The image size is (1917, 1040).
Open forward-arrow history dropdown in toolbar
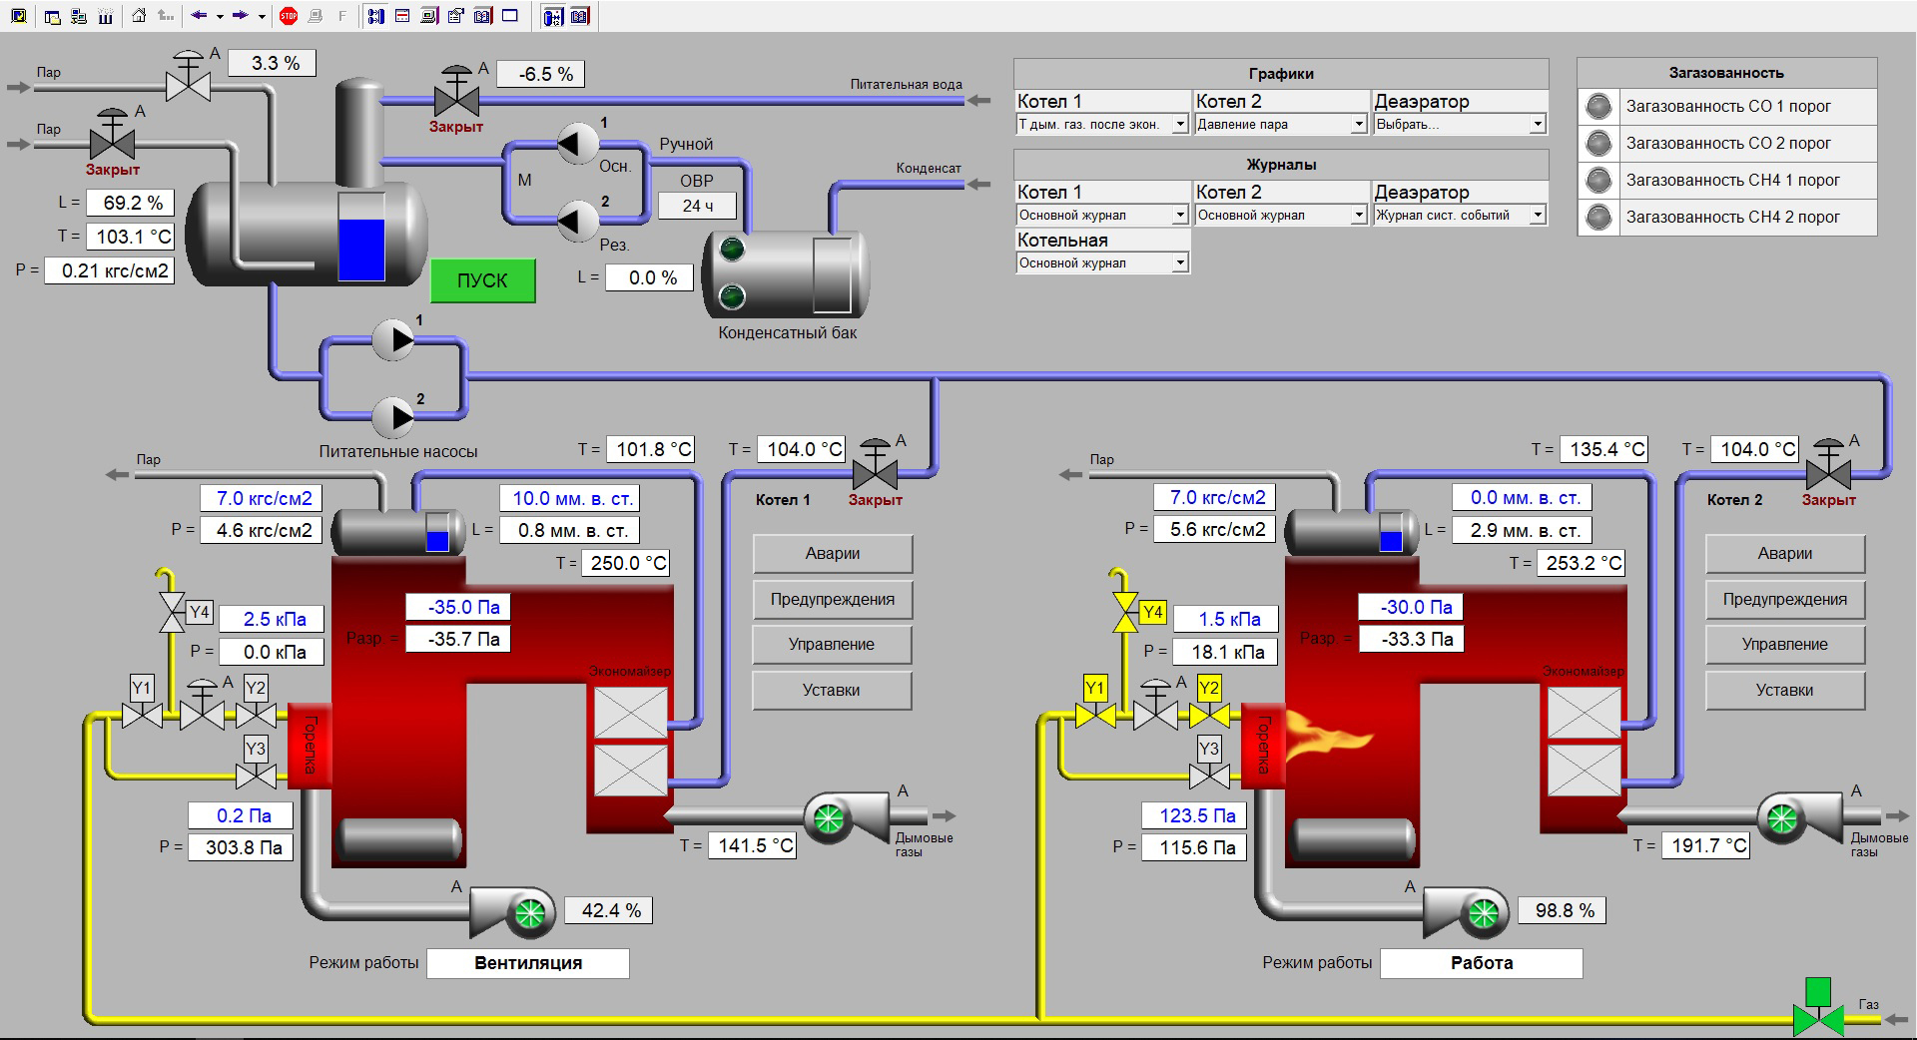[x=262, y=17]
